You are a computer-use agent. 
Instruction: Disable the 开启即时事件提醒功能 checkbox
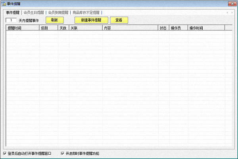coord(62,153)
